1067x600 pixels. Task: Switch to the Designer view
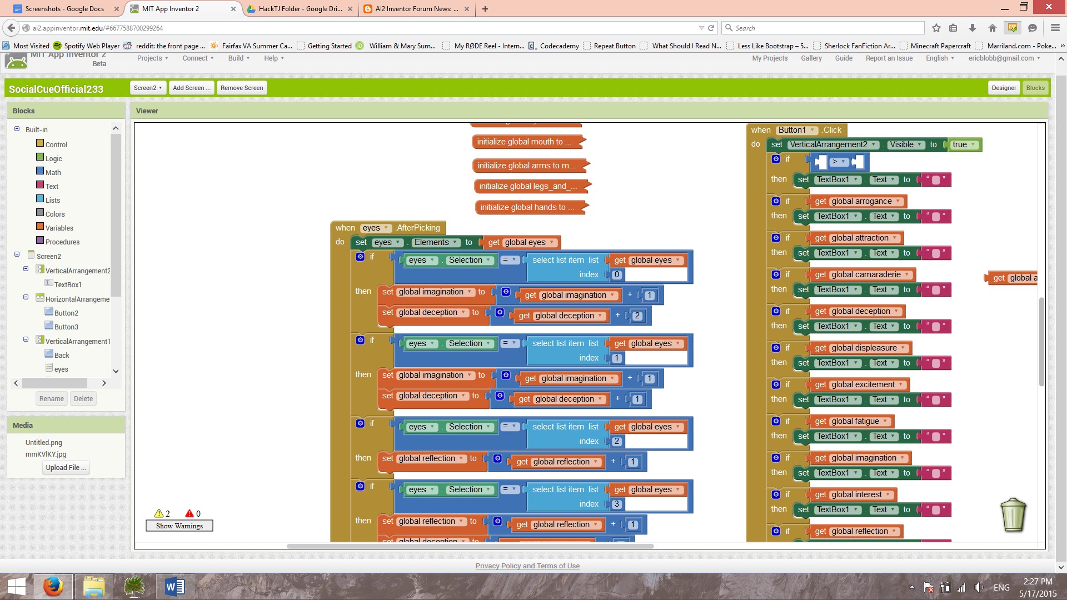[x=1004, y=88]
